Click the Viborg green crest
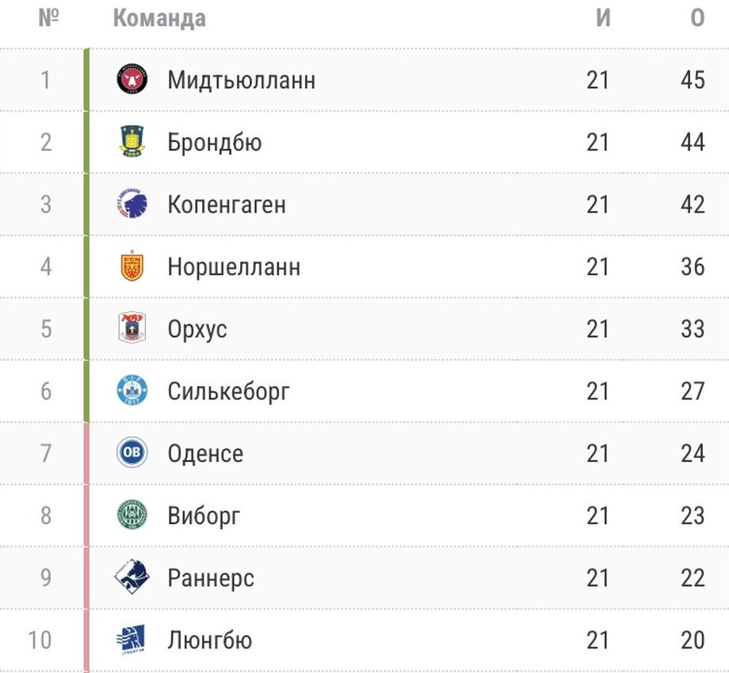 pyautogui.click(x=132, y=515)
